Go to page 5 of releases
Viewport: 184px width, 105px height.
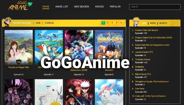(x=121, y=23)
